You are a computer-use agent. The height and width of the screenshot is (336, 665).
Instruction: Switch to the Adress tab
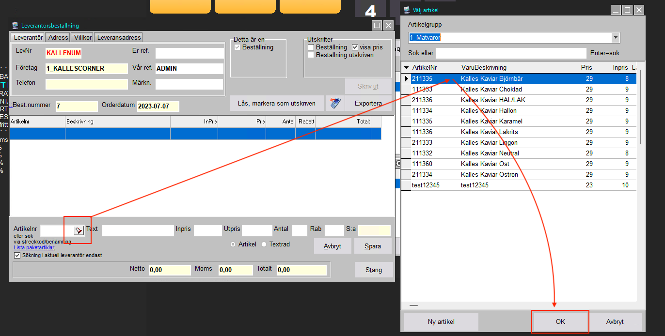tap(58, 37)
